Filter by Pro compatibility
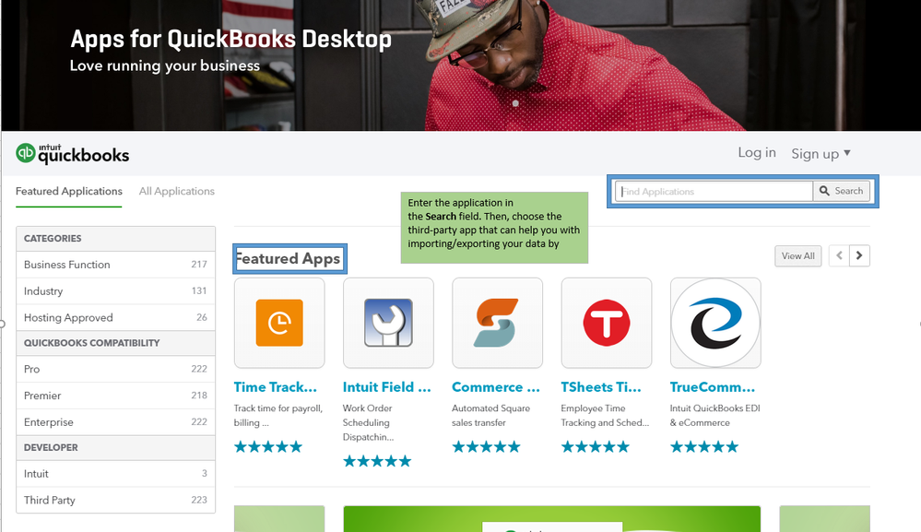This screenshot has height=532, width=921. [x=116, y=370]
